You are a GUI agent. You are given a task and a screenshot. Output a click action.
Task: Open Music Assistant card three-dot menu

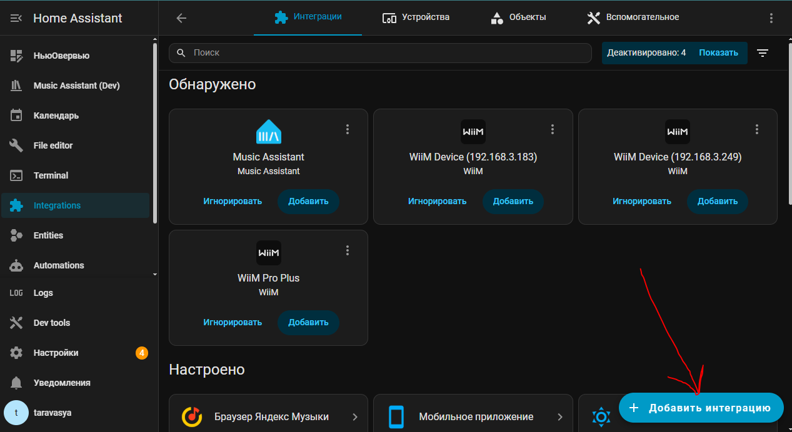click(x=348, y=129)
